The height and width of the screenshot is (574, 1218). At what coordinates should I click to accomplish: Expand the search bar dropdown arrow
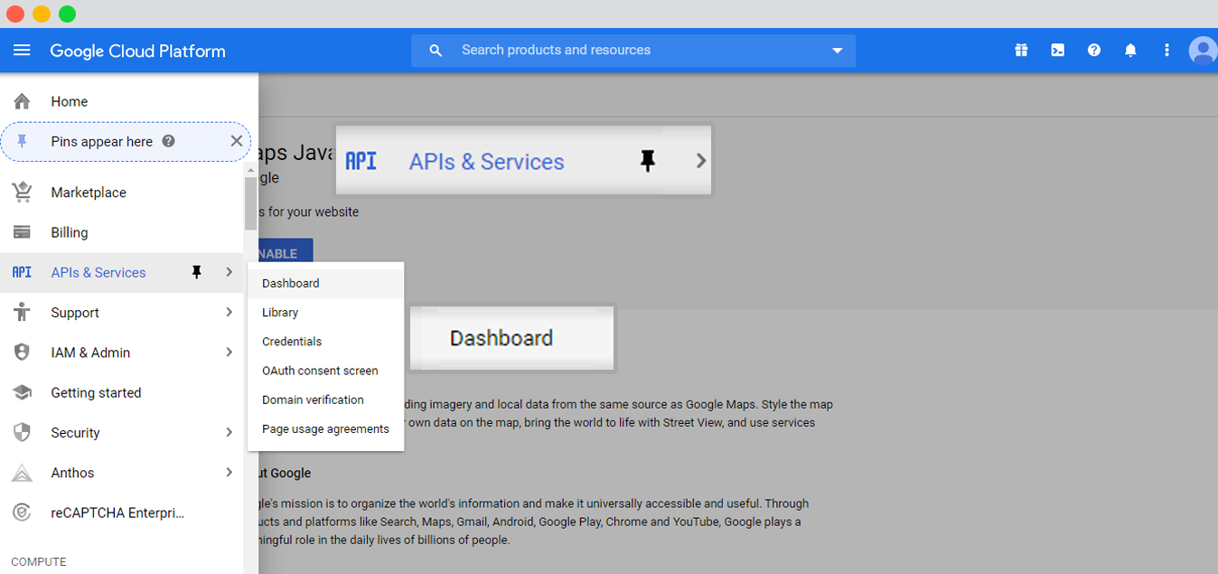click(x=837, y=51)
